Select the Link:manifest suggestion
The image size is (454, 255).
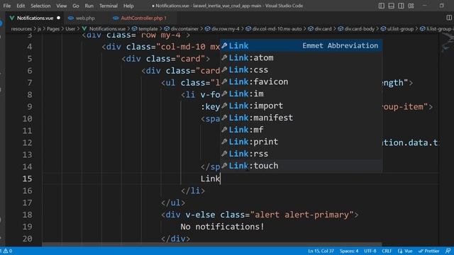[x=301, y=118]
